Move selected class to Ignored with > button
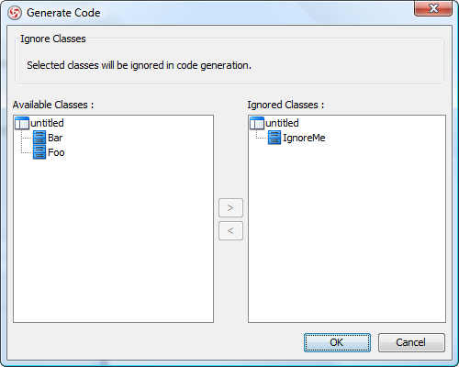The image size is (459, 367). click(x=230, y=208)
